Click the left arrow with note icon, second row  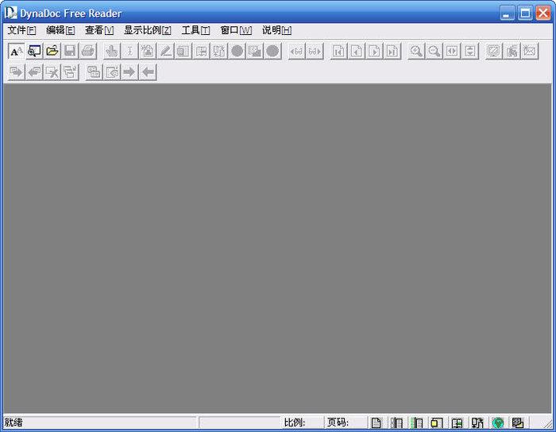pos(34,72)
